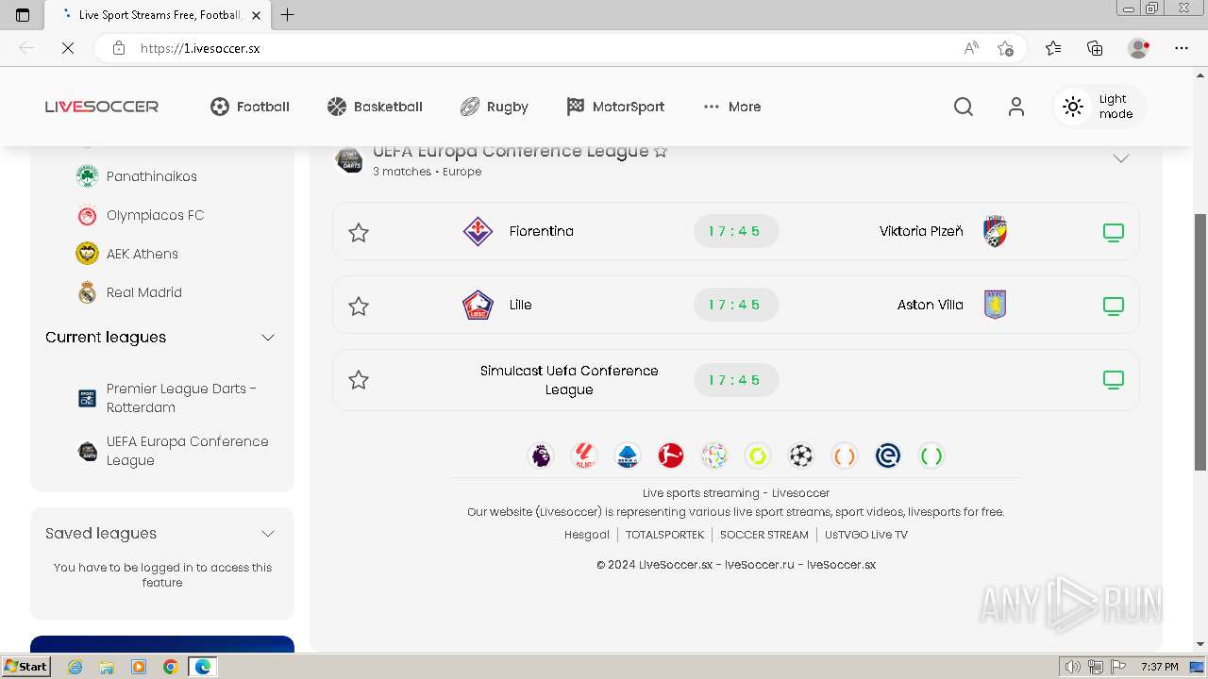The height and width of the screenshot is (679, 1208).
Task: Click Aston Villa club crest
Action: [x=995, y=305]
